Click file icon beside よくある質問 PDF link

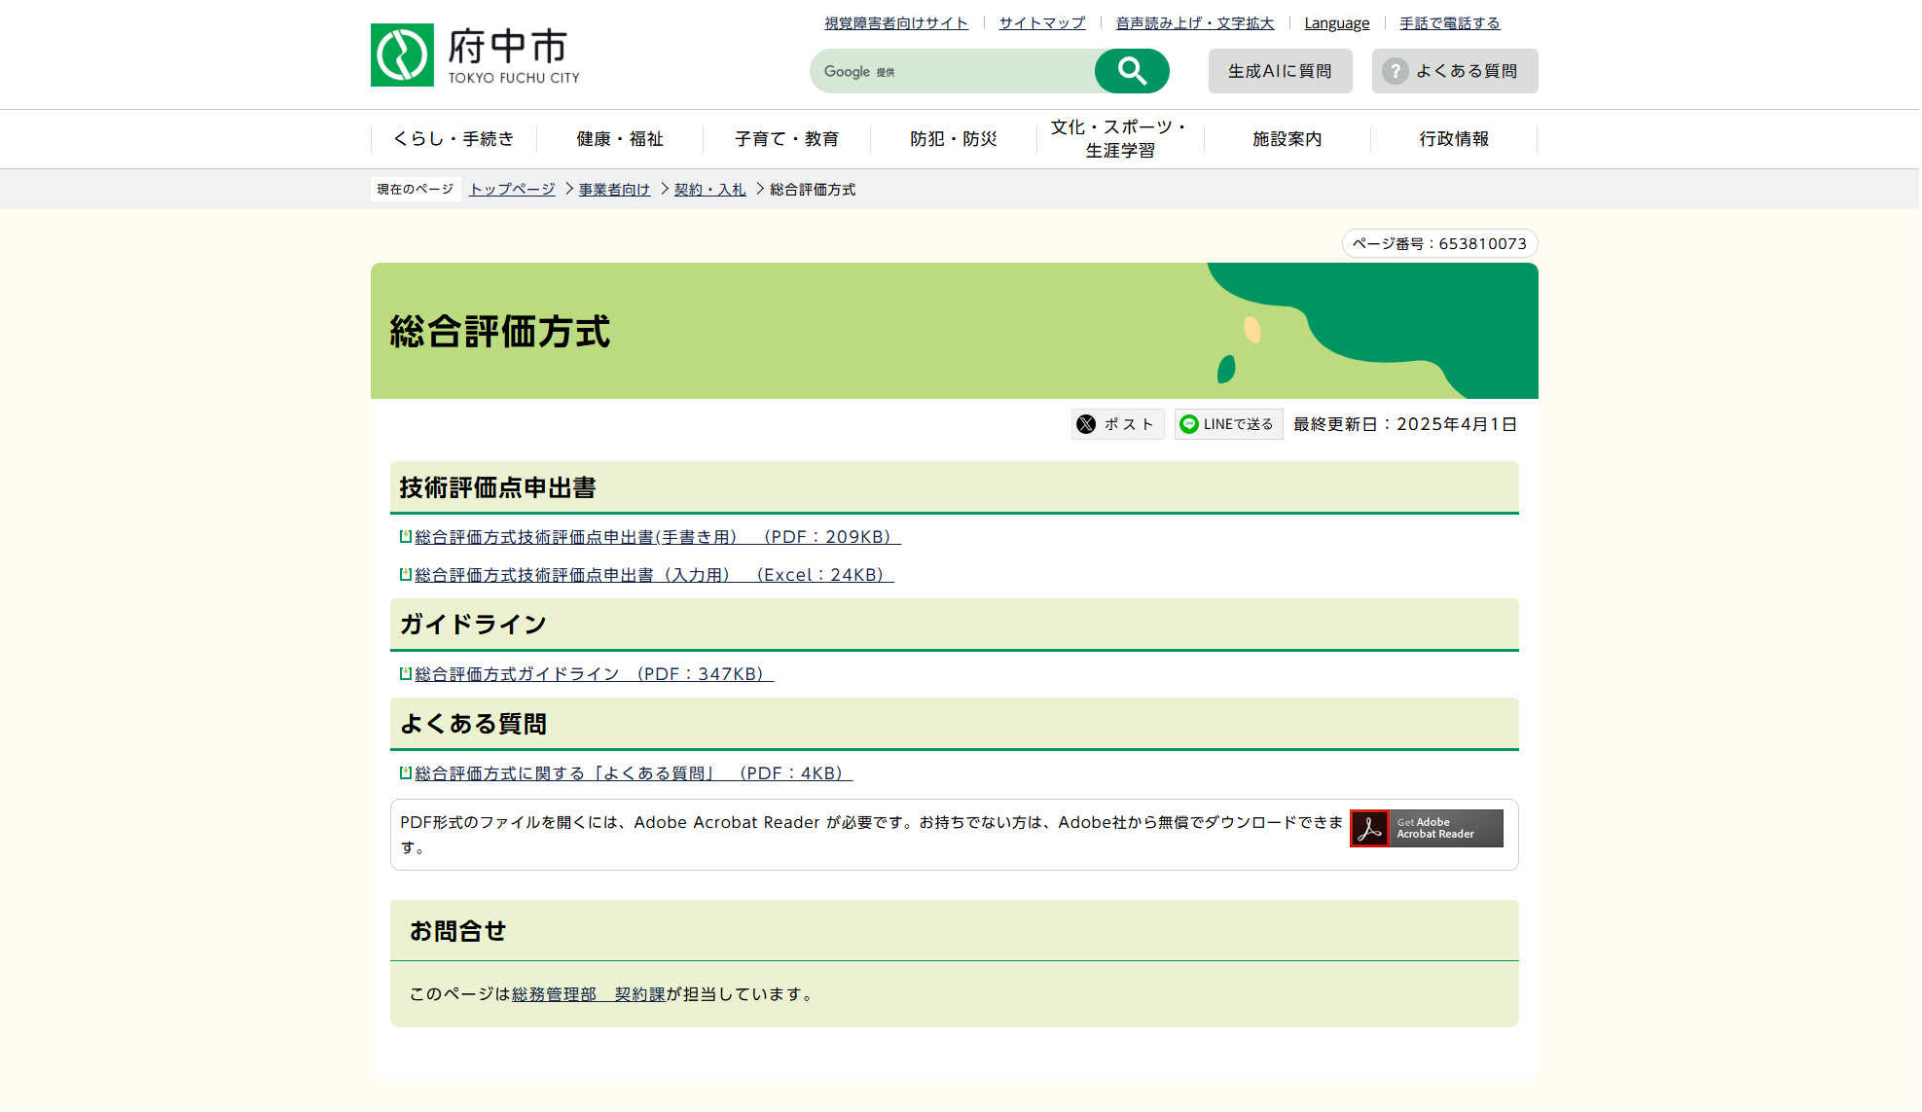[406, 772]
